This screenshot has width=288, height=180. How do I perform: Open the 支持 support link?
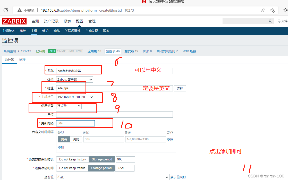[x=283, y=21]
